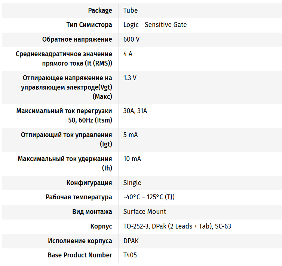Click the -40°C ~ 125°C (TJ) value
This screenshot has height=266, width=282.
149,197
